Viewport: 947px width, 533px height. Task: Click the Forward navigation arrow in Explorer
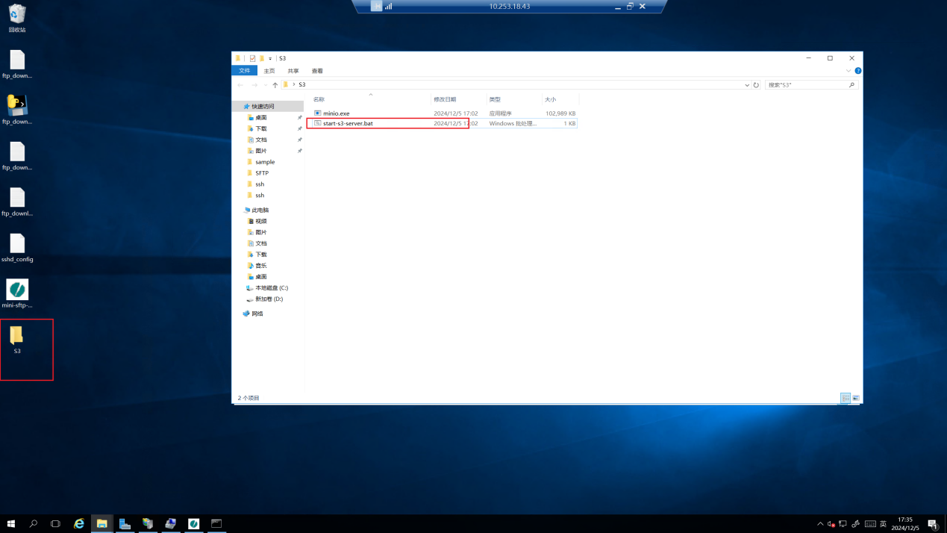coord(254,85)
